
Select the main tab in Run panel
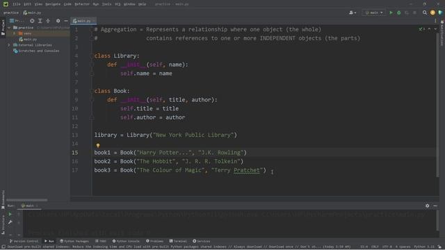pyautogui.click(x=29, y=206)
